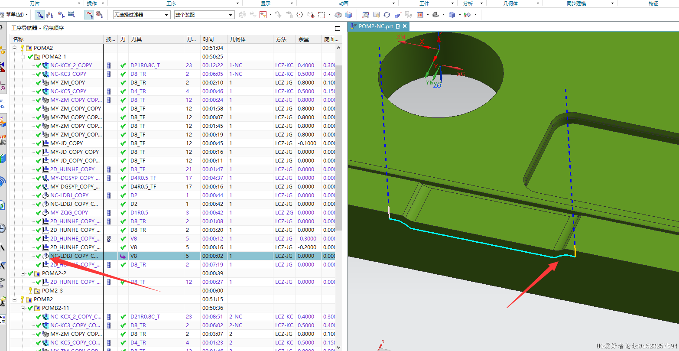Open the 无选择过滤器 filter dropdown
Image resolution: width=679 pixels, height=351 pixels.
pos(141,15)
